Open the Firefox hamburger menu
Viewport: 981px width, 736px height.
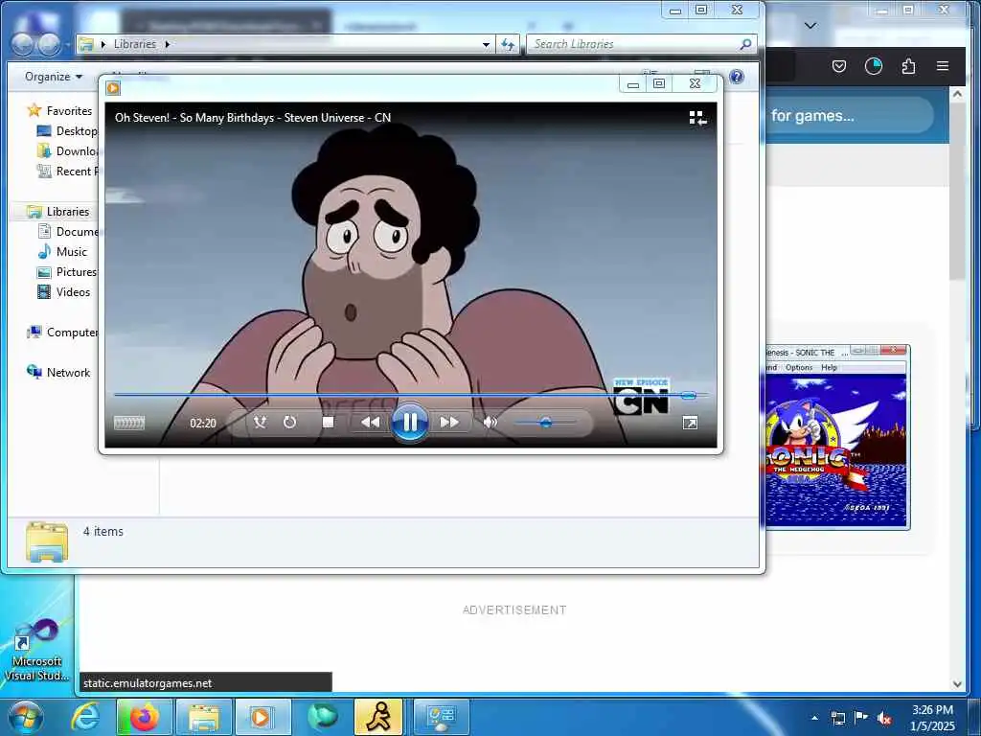[x=943, y=66]
